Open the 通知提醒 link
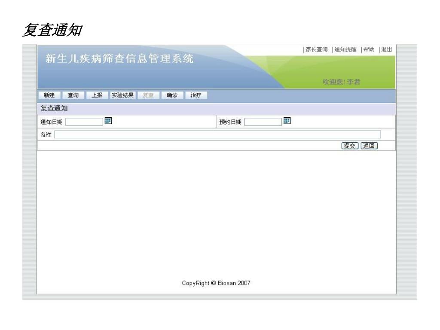 coord(345,49)
